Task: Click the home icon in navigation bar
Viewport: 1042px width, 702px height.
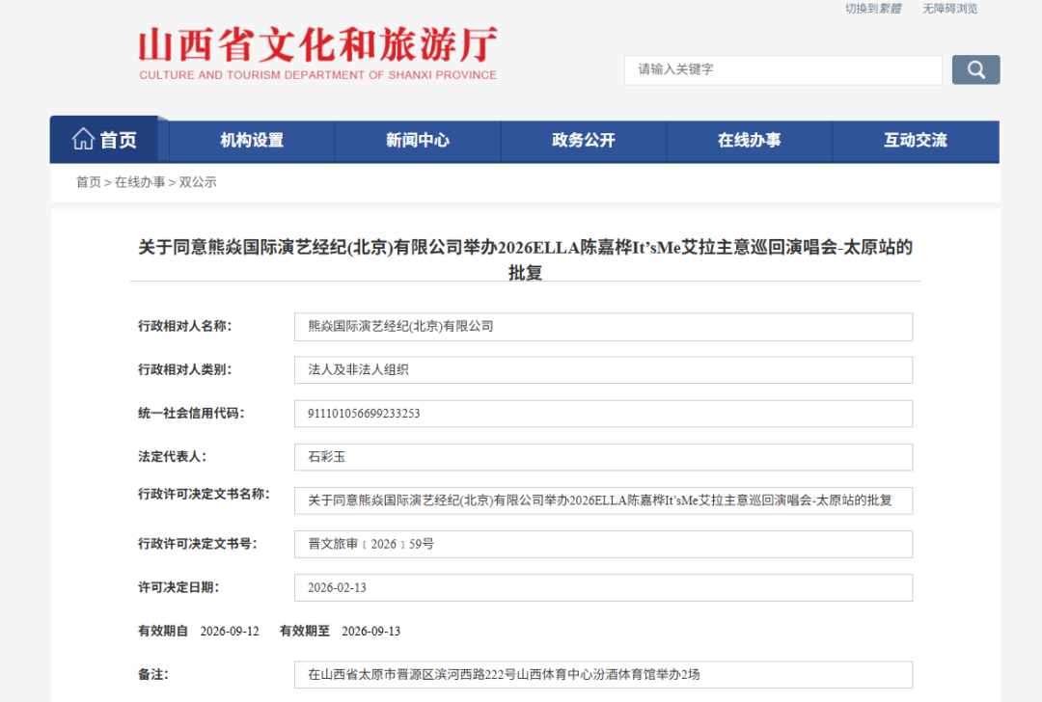Action: pyautogui.click(x=84, y=140)
